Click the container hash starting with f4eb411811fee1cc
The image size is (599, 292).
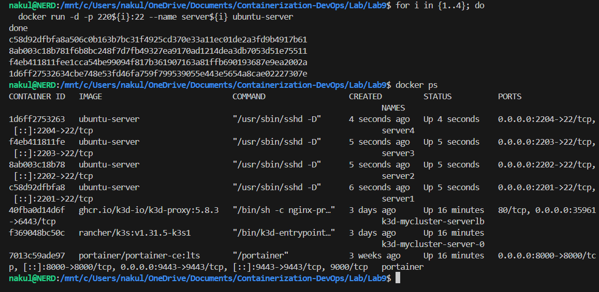click(x=158, y=62)
